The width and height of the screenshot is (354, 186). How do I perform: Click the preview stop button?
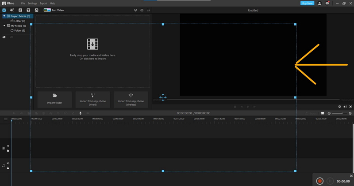click(x=235, y=107)
